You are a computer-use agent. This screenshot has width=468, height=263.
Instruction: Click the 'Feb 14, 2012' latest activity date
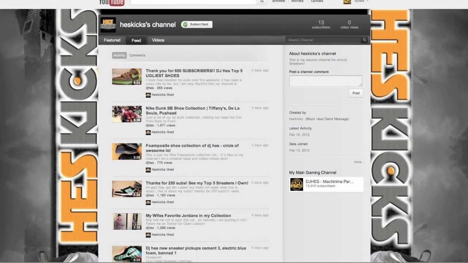[x=299, y=135]
